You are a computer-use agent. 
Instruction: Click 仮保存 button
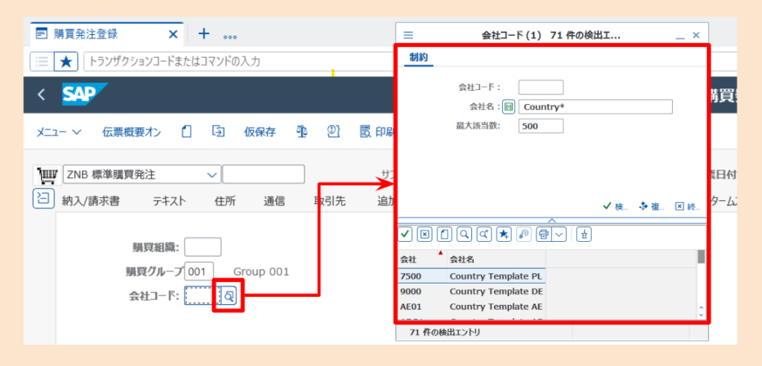coord(260,132)
